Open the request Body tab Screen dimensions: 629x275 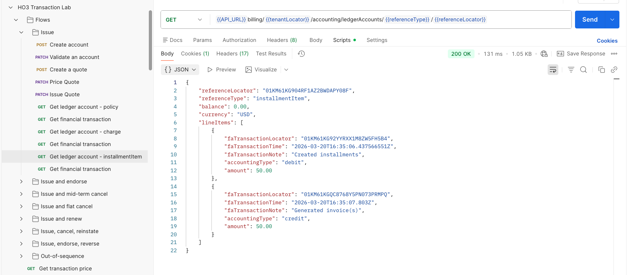316,40
